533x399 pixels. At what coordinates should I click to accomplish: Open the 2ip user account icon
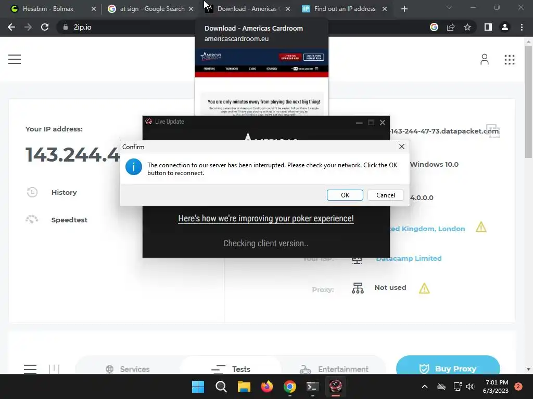click(485, 59)
